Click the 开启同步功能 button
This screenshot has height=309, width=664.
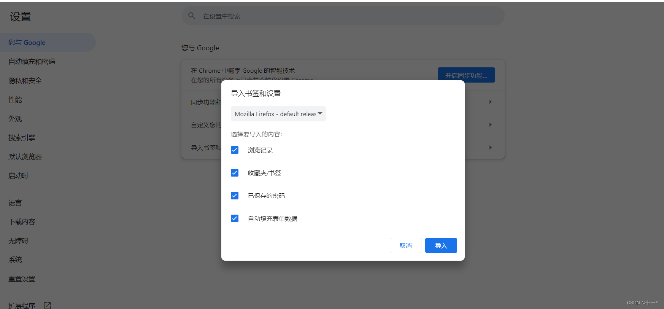tap(466, 75)
